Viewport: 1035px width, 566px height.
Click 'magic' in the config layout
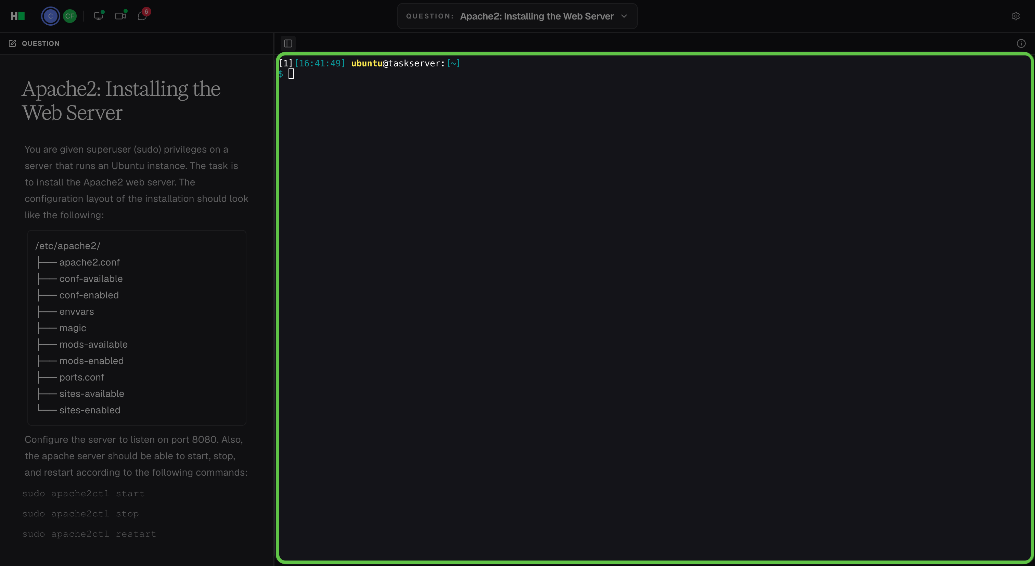point(73,328)
